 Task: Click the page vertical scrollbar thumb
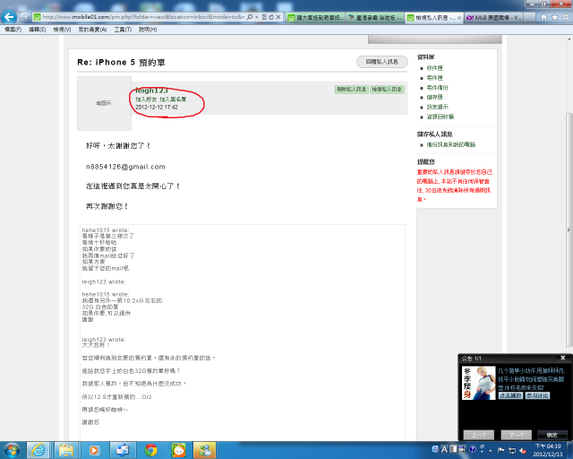coord(569,229)
